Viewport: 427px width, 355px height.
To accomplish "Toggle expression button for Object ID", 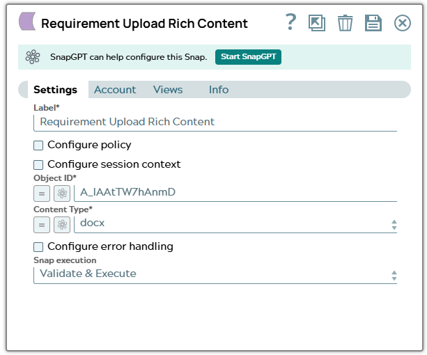I will 42,194.
